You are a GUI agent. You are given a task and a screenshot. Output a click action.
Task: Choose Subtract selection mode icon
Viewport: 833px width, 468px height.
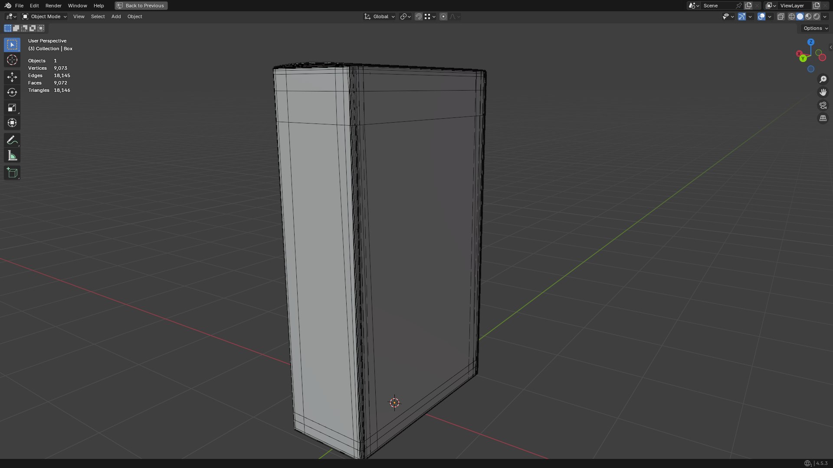point(24,28)
